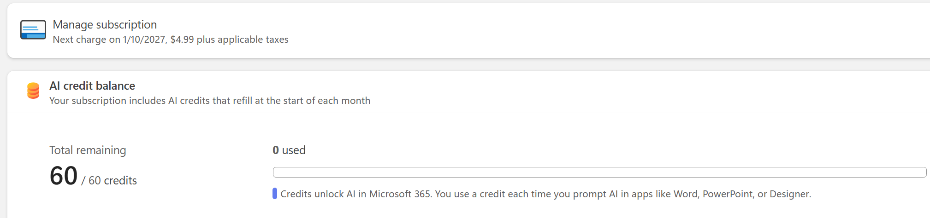930x218 pixels.
Task: Click the "Total remaining" label
Action: click(x=88, y=150)
